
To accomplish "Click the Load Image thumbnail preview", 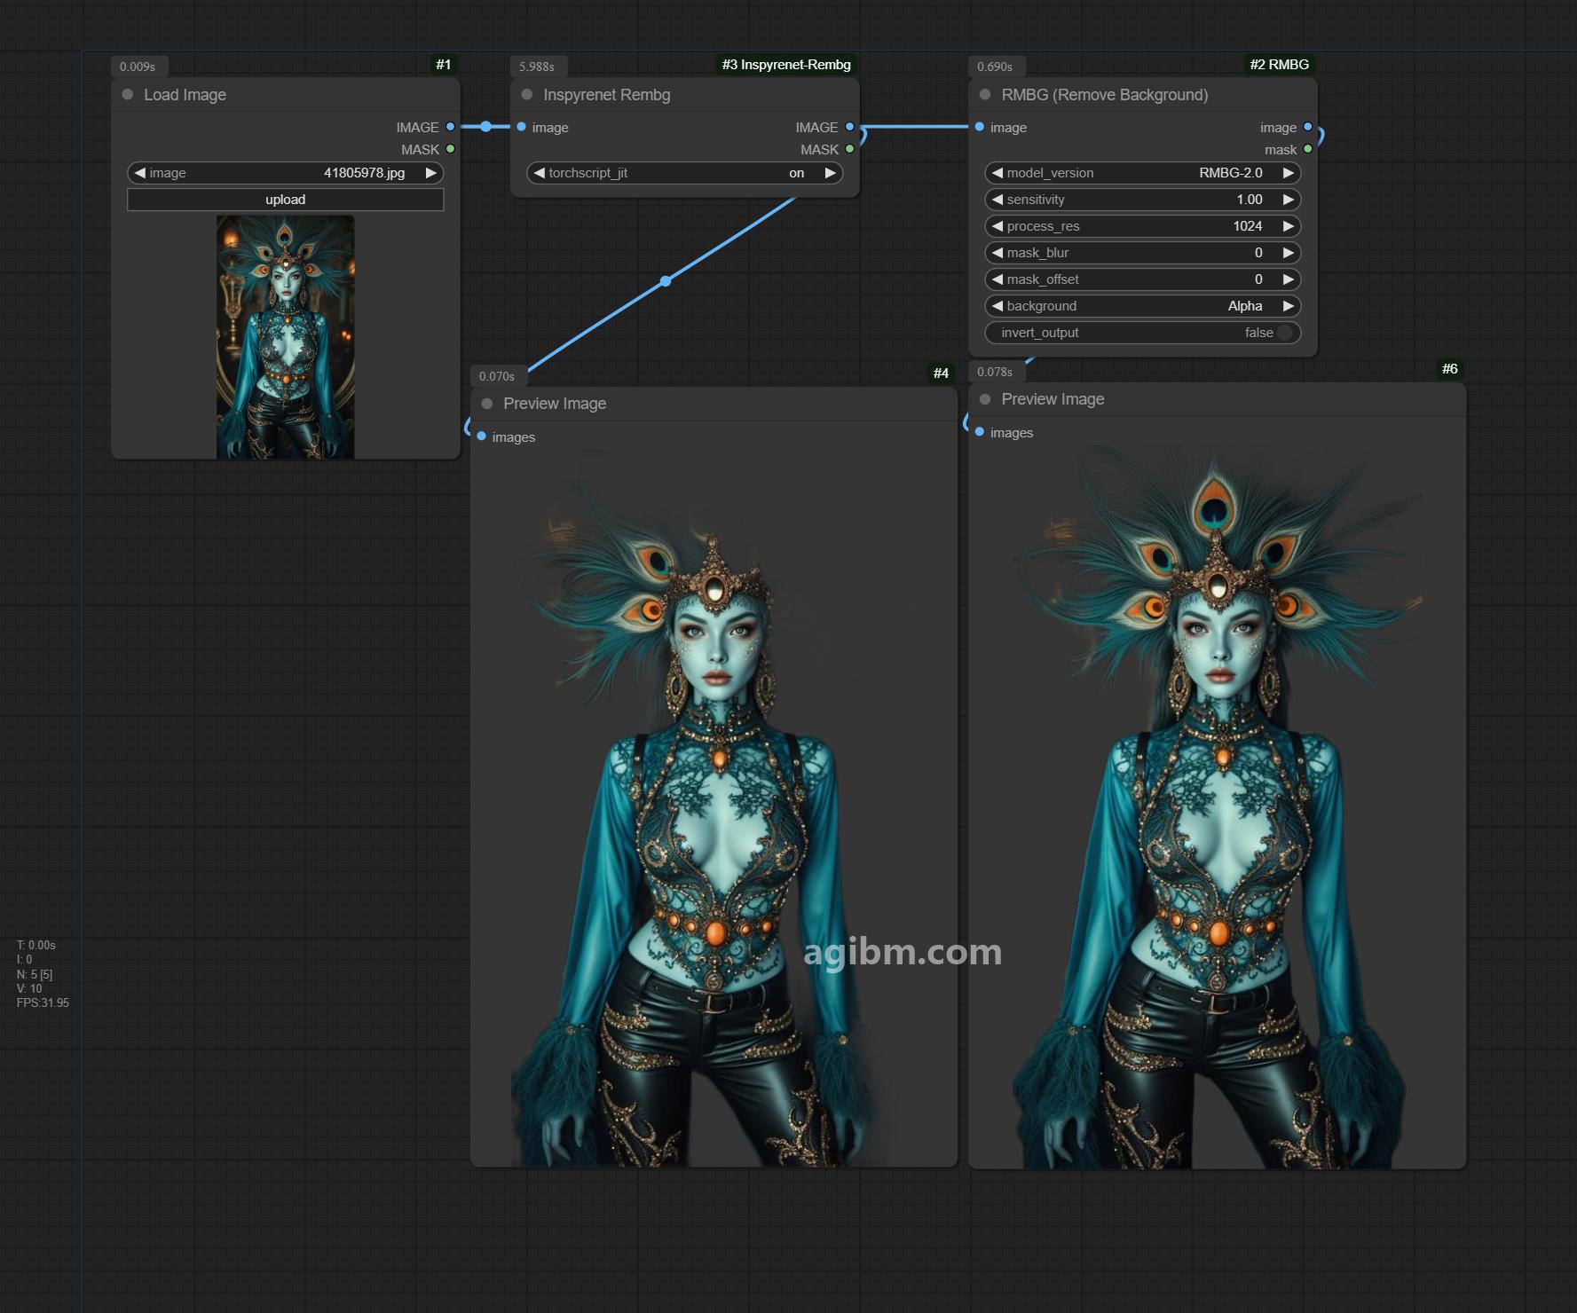I will point(285,337).
